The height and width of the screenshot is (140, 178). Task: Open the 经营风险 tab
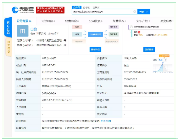72,21
